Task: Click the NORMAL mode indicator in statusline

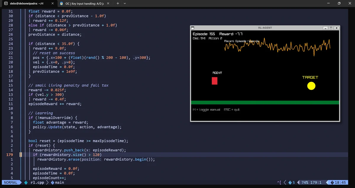Action: tap(10, 182)
